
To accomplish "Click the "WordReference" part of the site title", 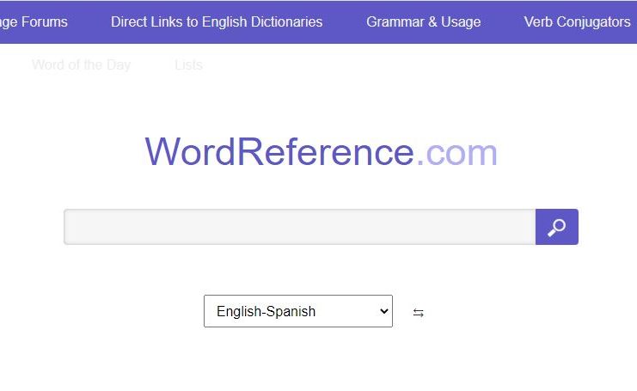I will click(x=279, y=152).
